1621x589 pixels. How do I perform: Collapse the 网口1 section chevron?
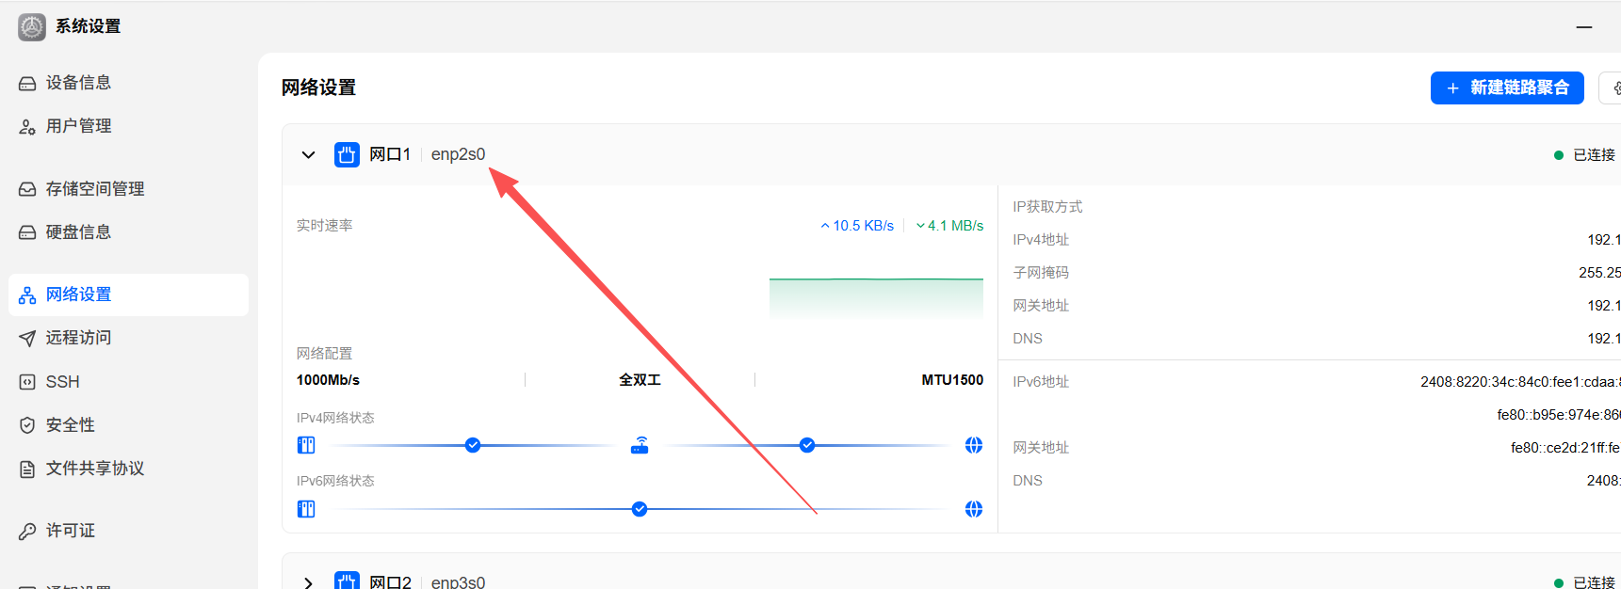click(308, 154)
